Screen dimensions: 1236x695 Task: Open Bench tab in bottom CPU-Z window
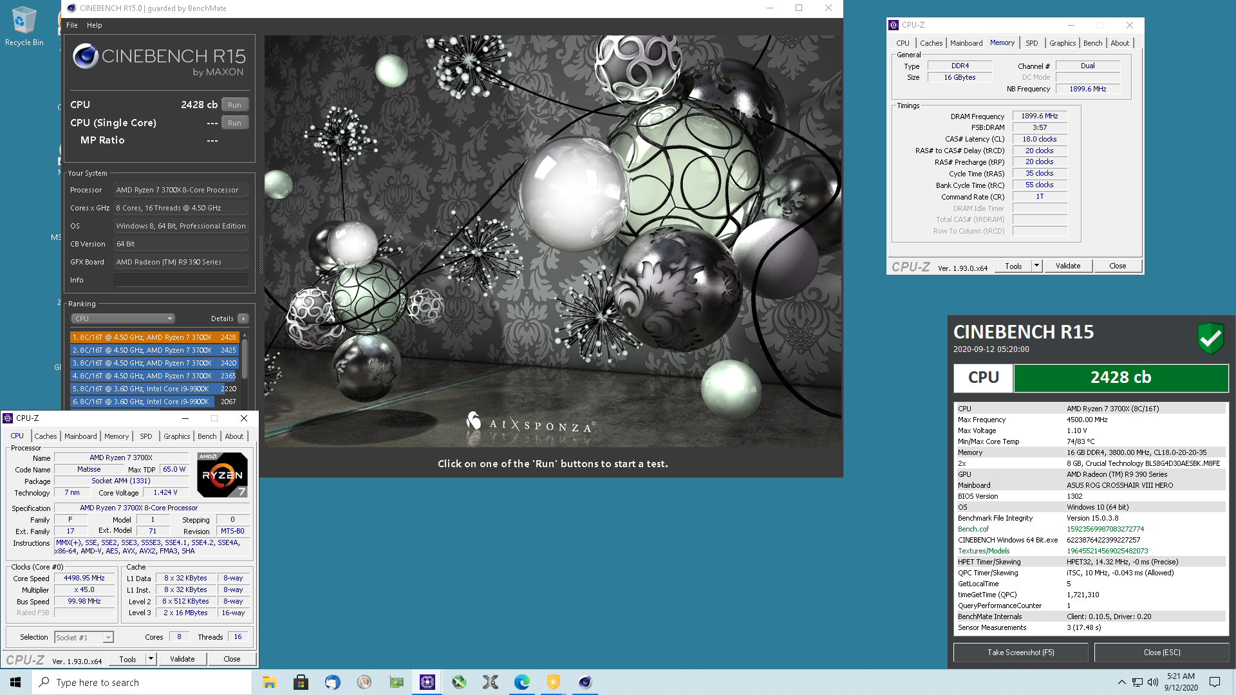(207, 436)
